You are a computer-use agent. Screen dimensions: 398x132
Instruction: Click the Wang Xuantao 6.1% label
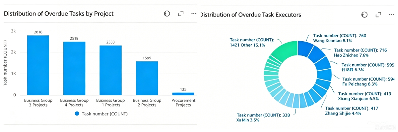coord(333,41)
